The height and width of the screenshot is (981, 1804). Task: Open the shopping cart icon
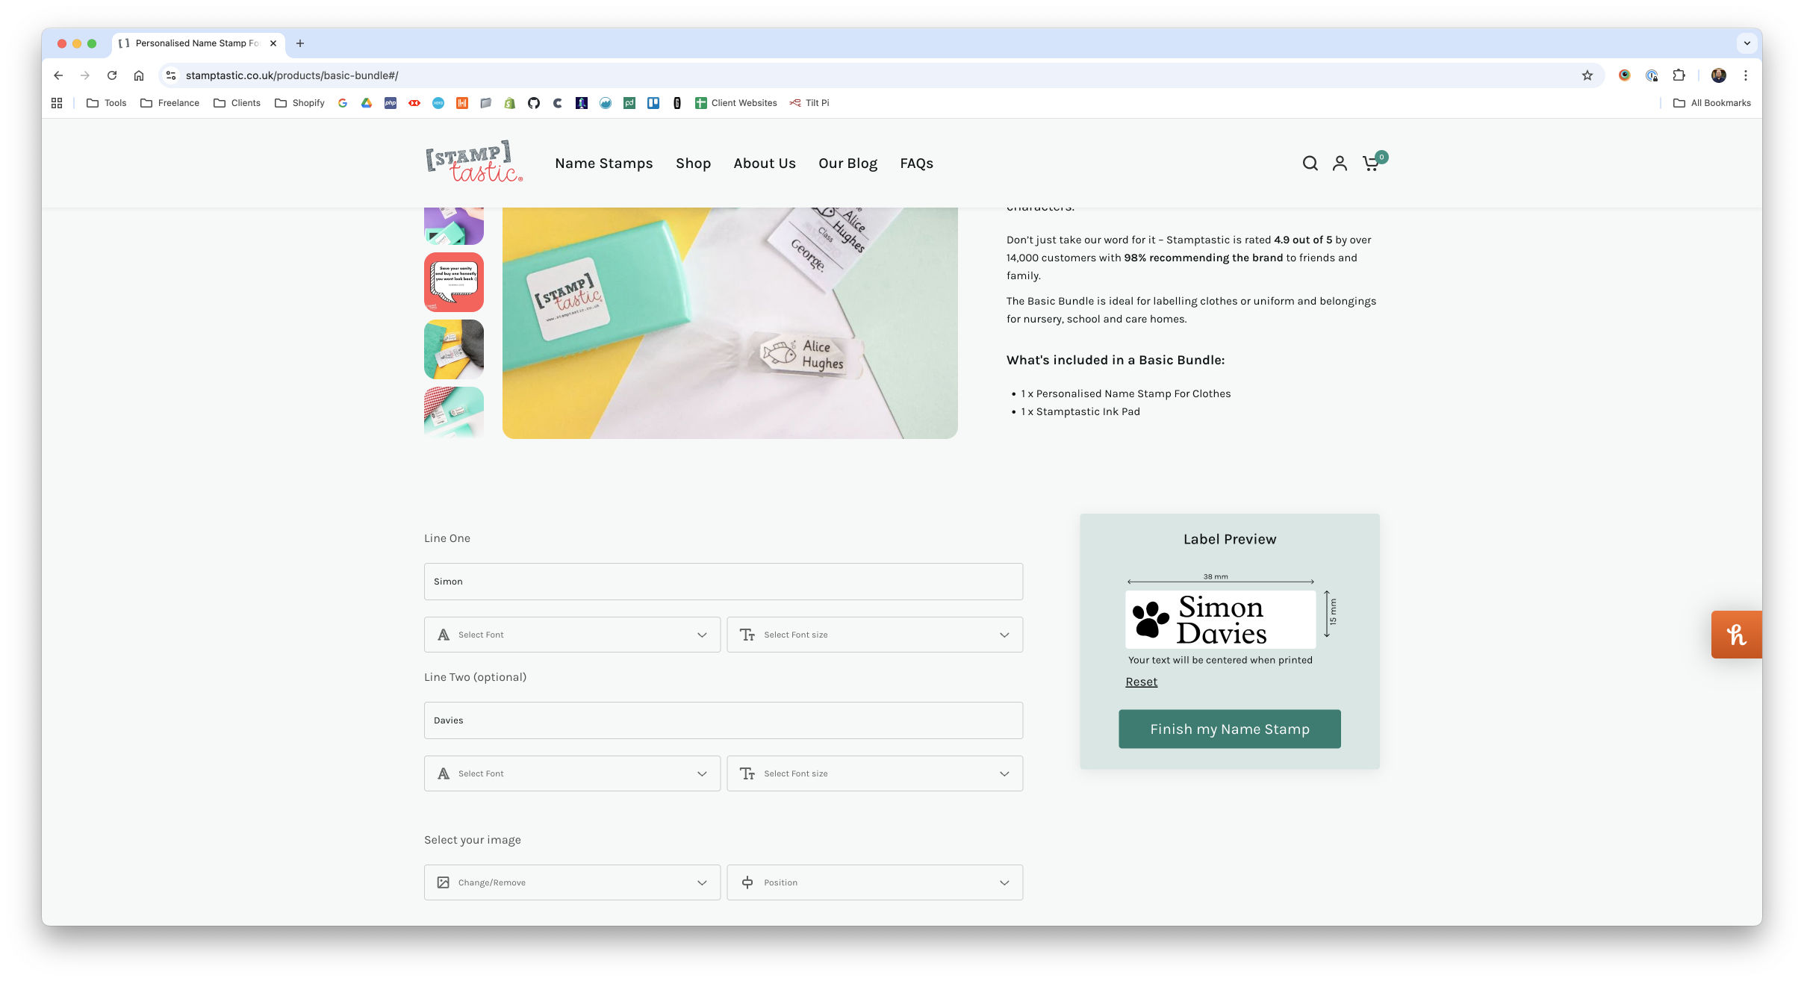point(1372,163)
